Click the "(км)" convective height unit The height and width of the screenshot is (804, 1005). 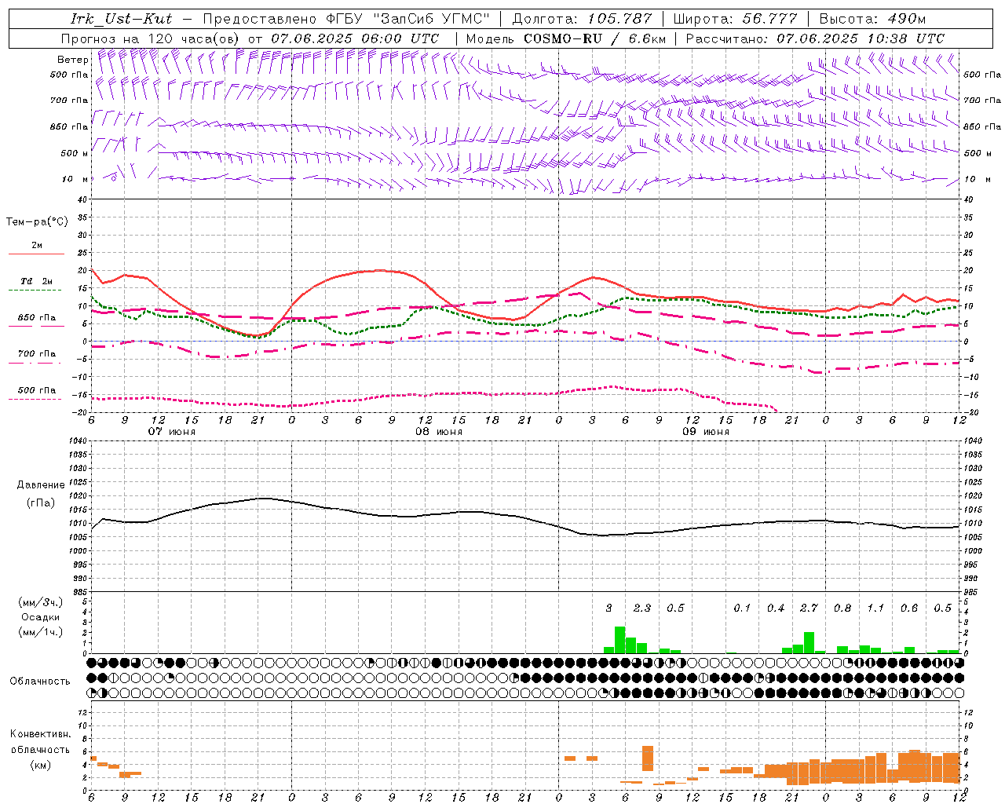pyautogui.click(x=41, y=765)
